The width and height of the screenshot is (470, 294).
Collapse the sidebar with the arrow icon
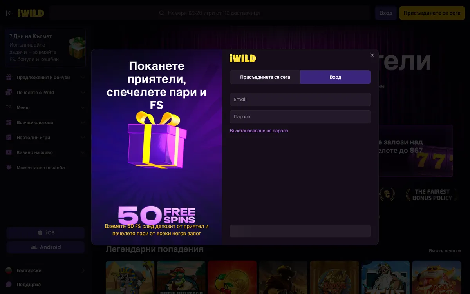pyautogui.click(x=9, y=13)
